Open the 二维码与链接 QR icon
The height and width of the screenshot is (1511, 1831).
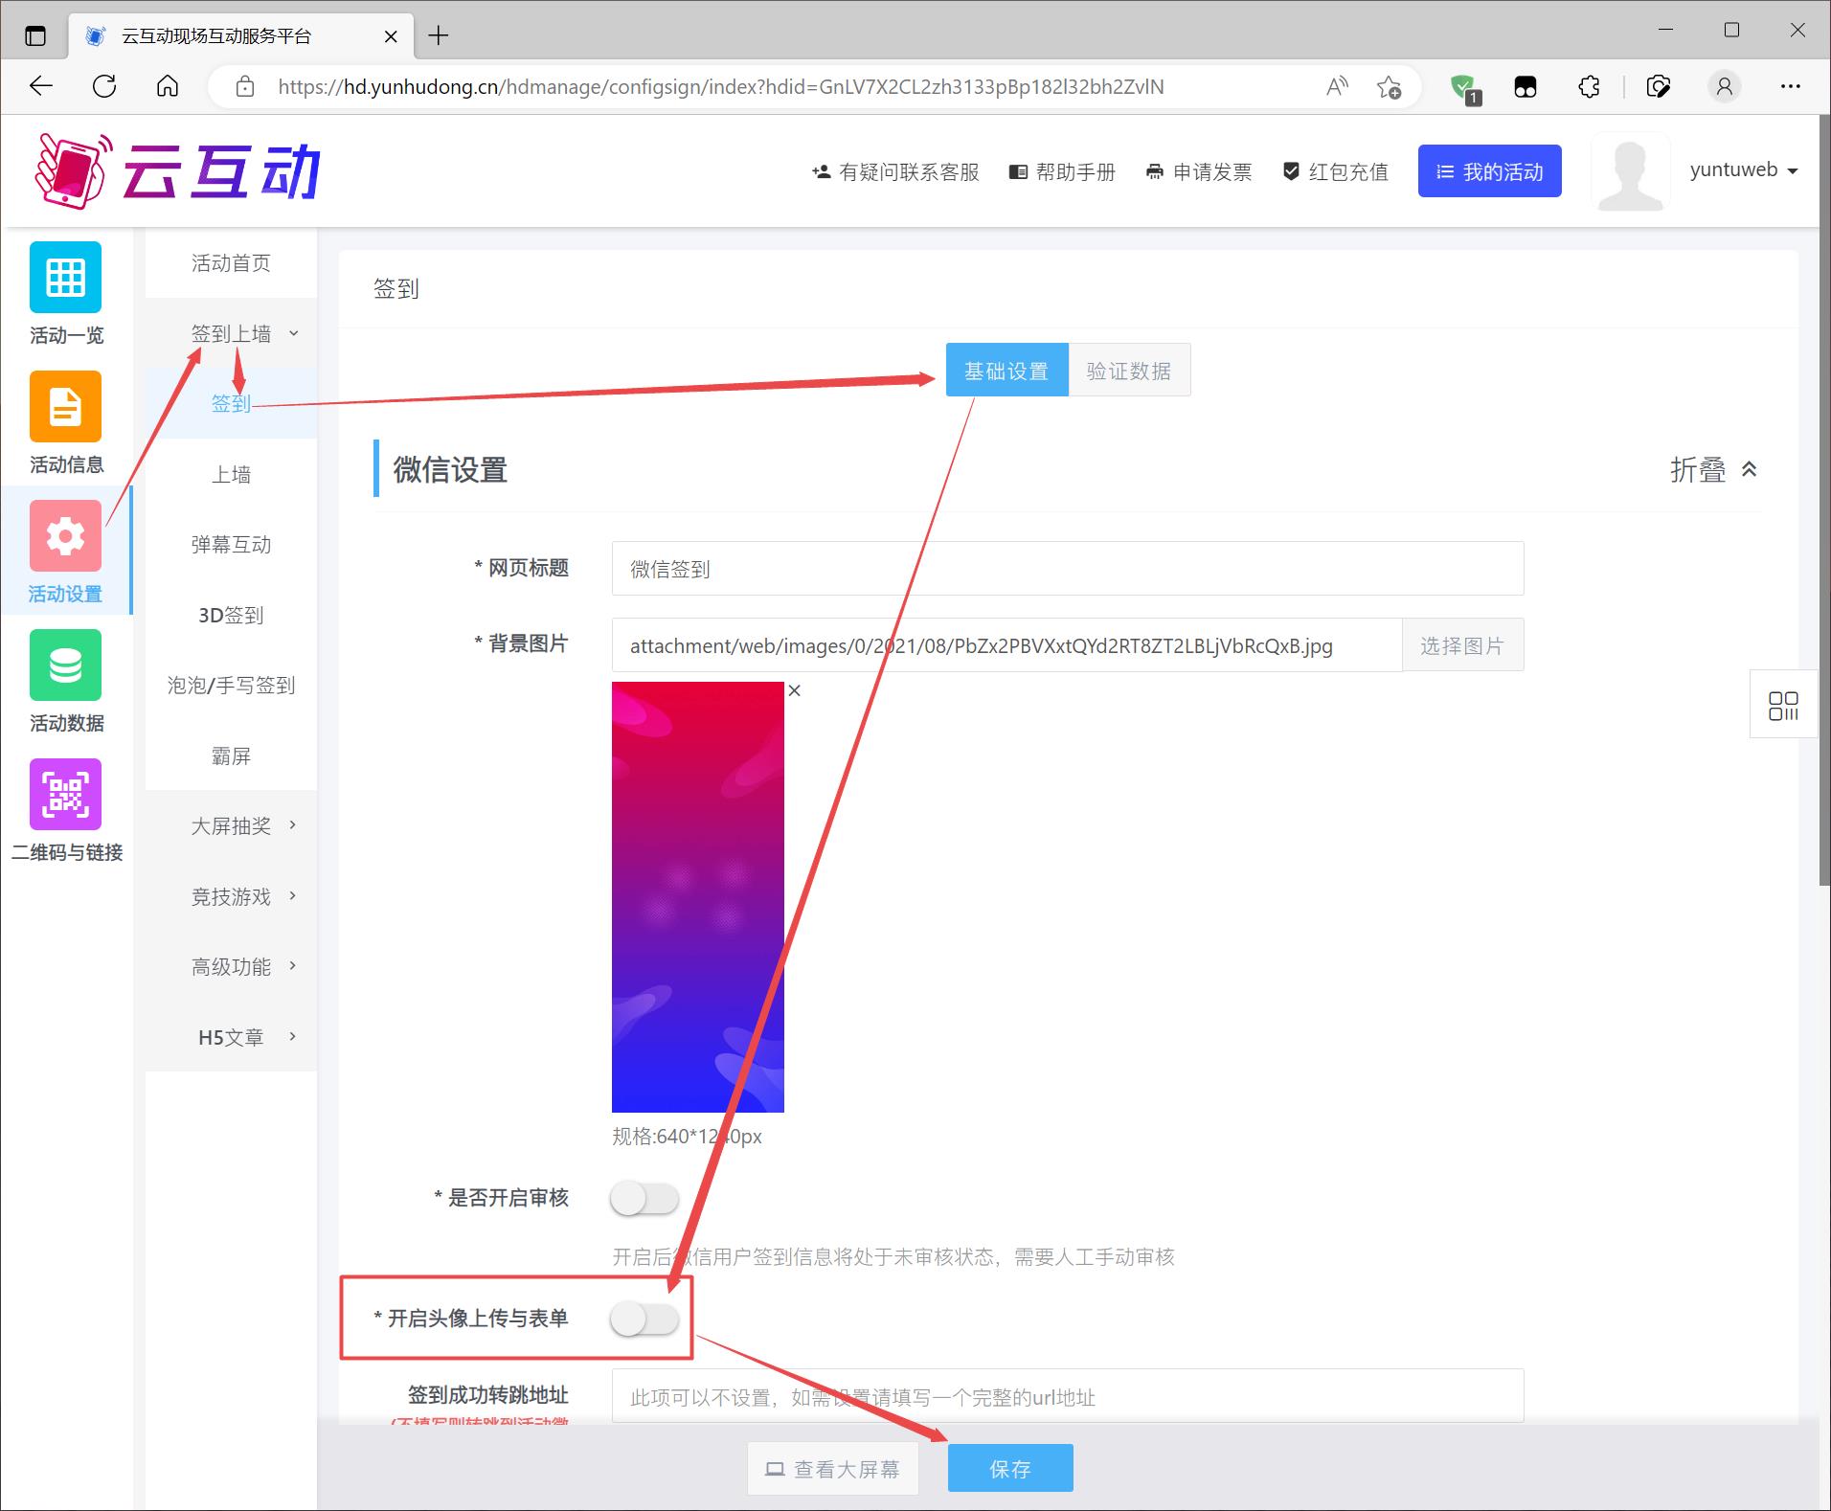coord(65,795)
